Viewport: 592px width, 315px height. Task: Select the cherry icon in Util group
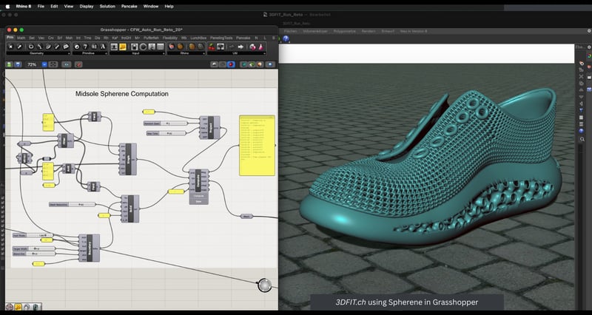(212, 47)
